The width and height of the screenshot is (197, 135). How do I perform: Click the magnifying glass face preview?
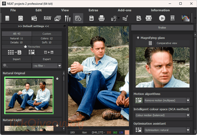(162, 67)
